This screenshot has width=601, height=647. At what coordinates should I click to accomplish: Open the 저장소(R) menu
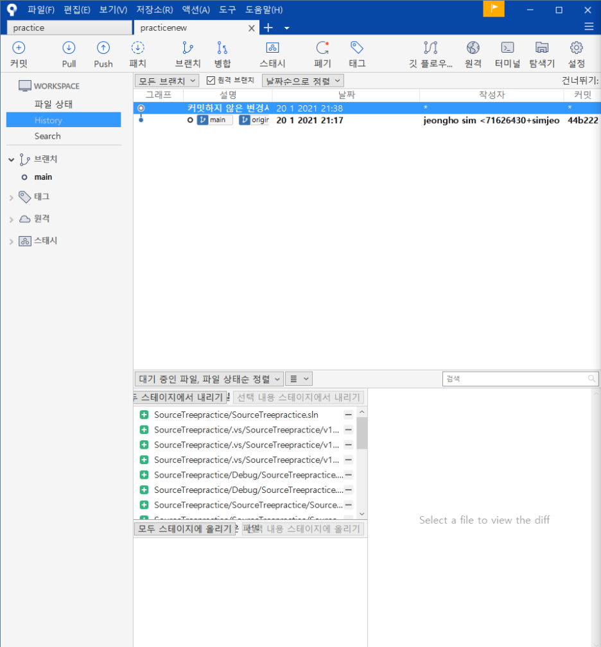pyautogui.click(x=154, y=10)
